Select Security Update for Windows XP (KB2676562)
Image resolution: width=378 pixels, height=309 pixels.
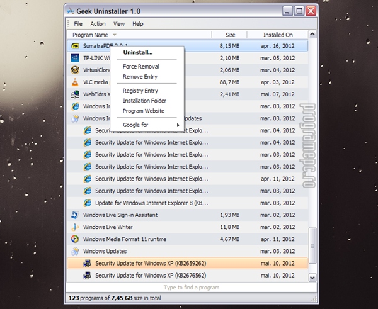click(x=188, y=275)
